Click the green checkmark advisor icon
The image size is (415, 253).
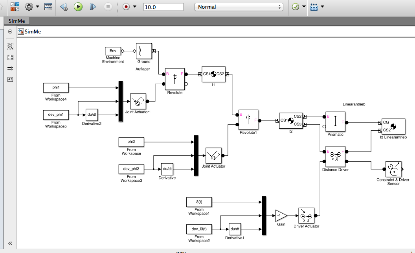[x=296, y=7]
